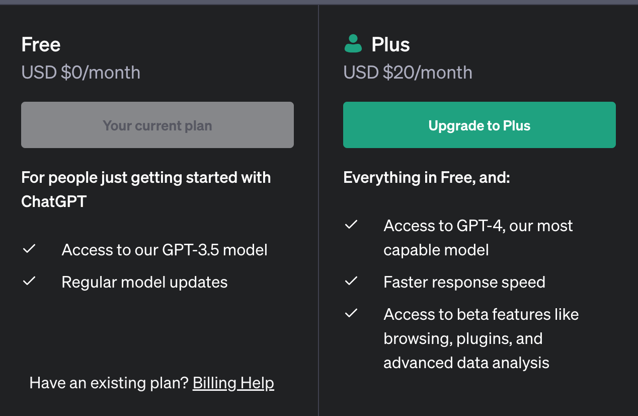This screenshot has width=638, height=416.
Task: Click the Everything in Free, and: subheading
Action: pyautogui.click(x=427, y=177)
